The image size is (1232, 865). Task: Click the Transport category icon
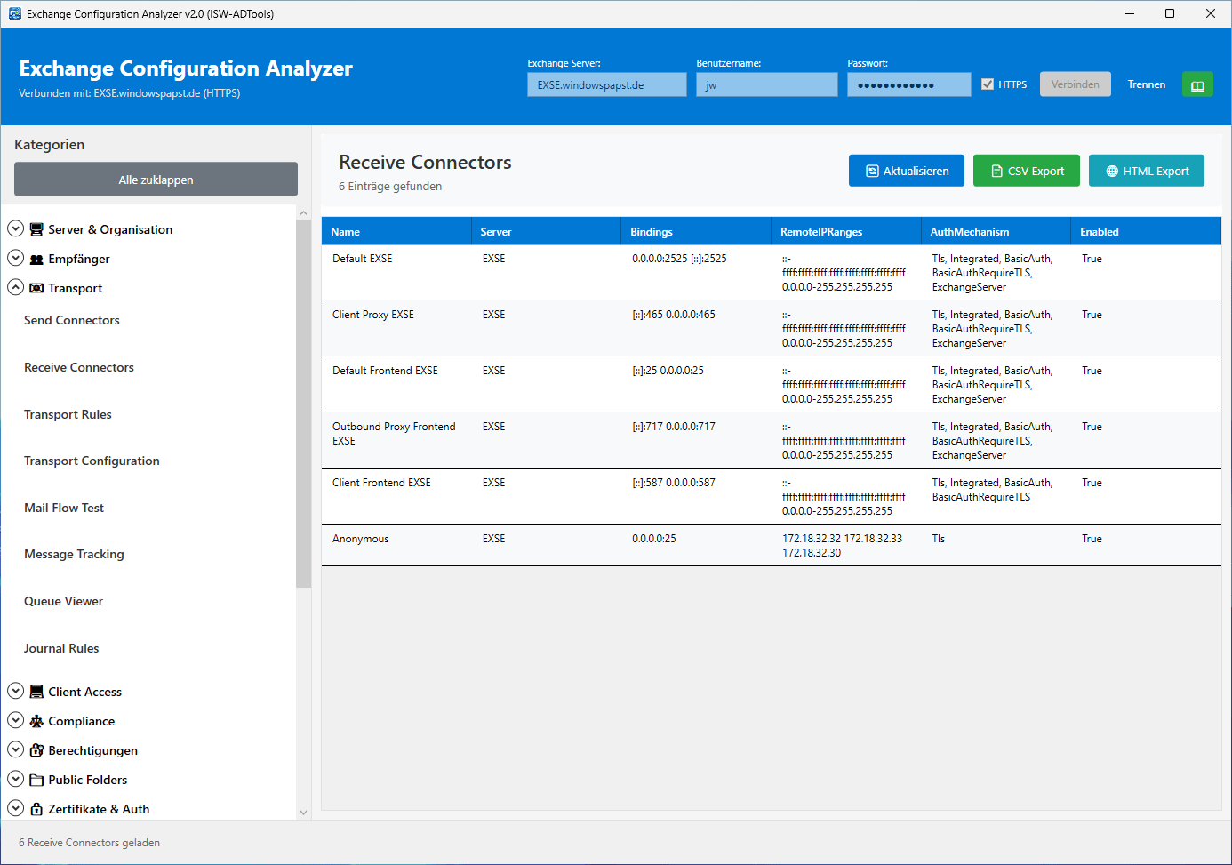click(36, 288)
